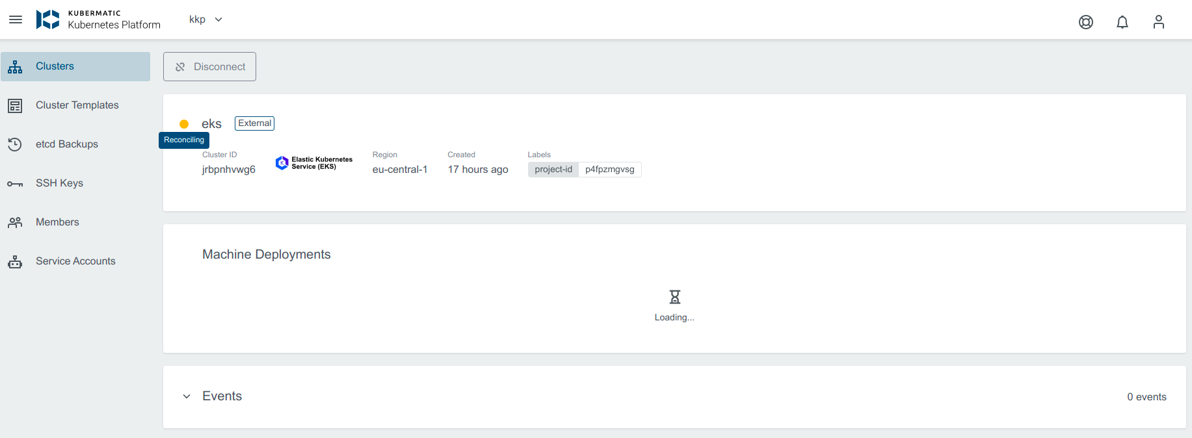1192x438 pixels.
Task: Open the notifications bell
Action: point(1122,22)
